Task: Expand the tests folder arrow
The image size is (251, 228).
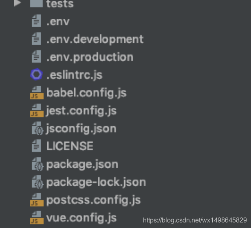Action: [x=18, y=3]
